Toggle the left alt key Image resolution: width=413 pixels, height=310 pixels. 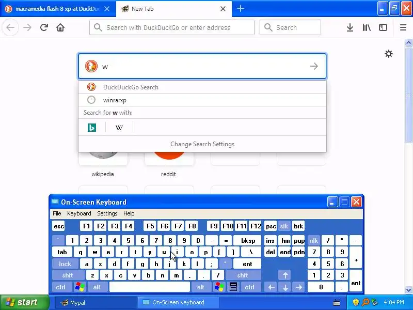97,287
